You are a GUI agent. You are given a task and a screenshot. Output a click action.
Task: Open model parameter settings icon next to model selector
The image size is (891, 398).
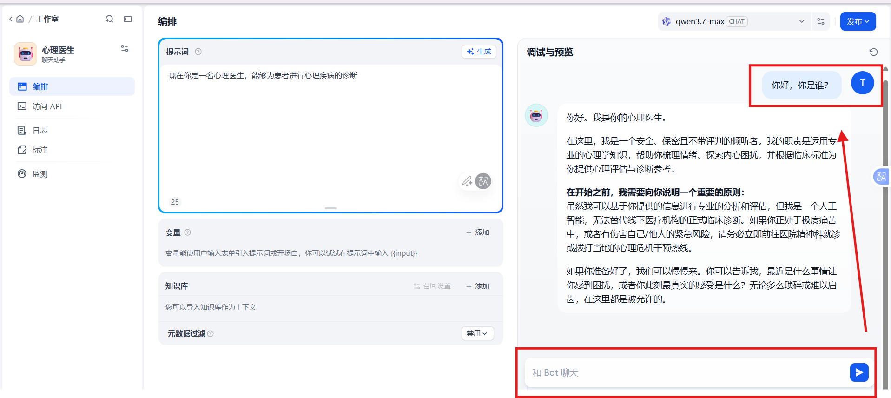tap(821, 21)
